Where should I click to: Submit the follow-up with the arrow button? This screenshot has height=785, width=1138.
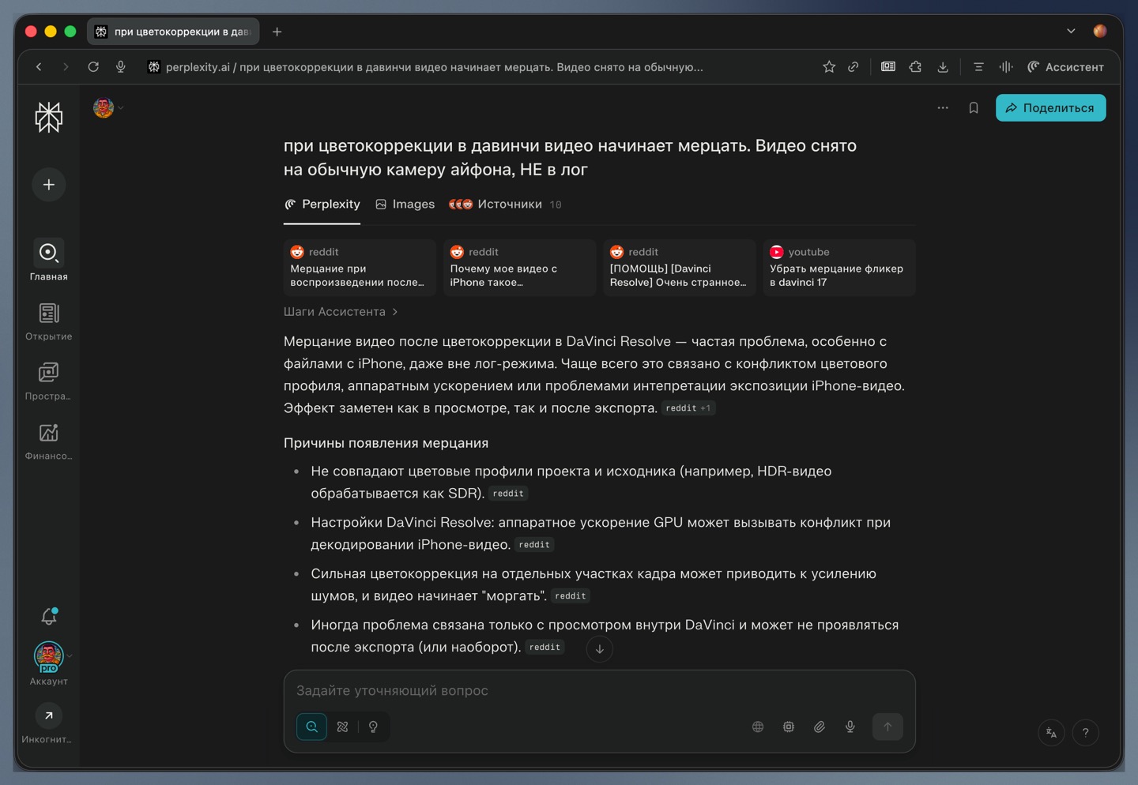click(x=887, y=727)
